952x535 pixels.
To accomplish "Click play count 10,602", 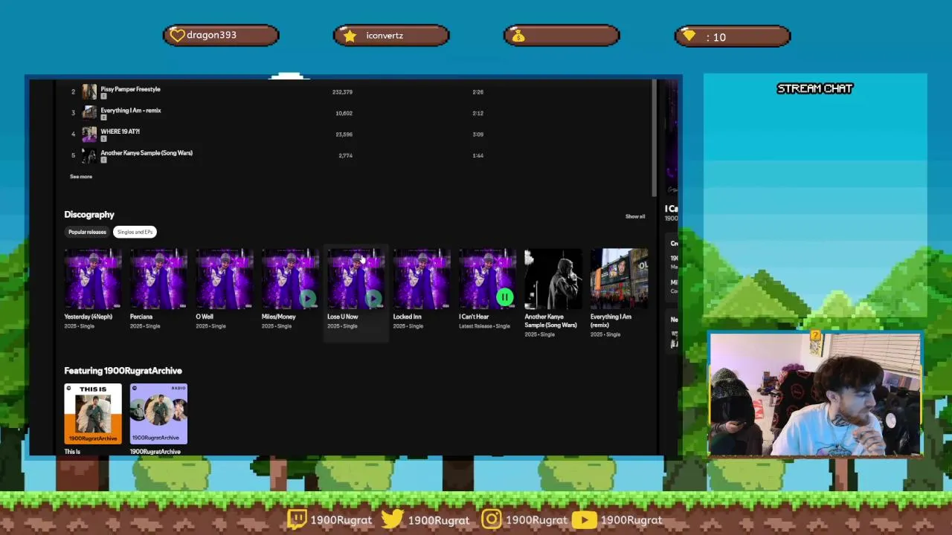I will (344, 113).
